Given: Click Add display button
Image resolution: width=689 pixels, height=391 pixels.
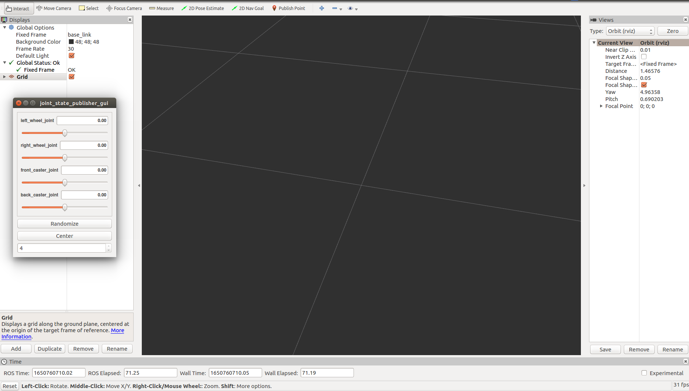Looking at the screenshot, I should click(16, 348).
